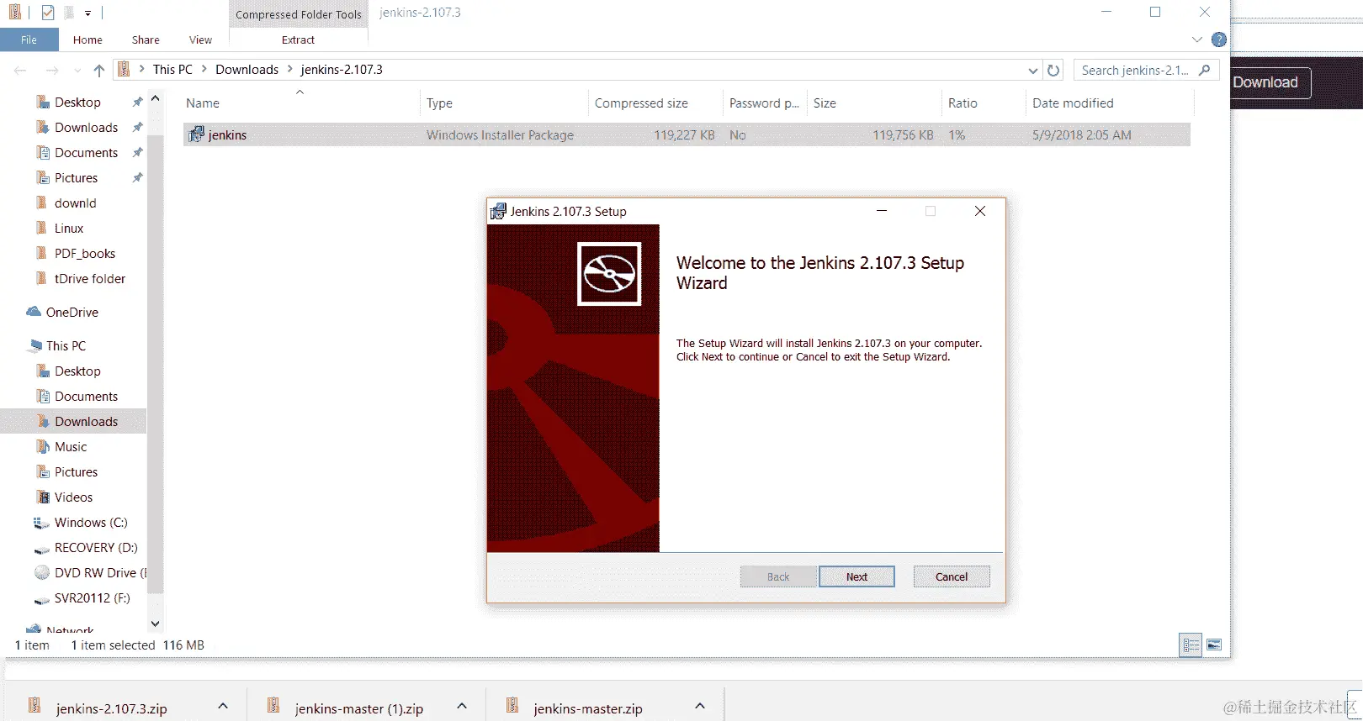Open the File menu tab

[29, 39]
